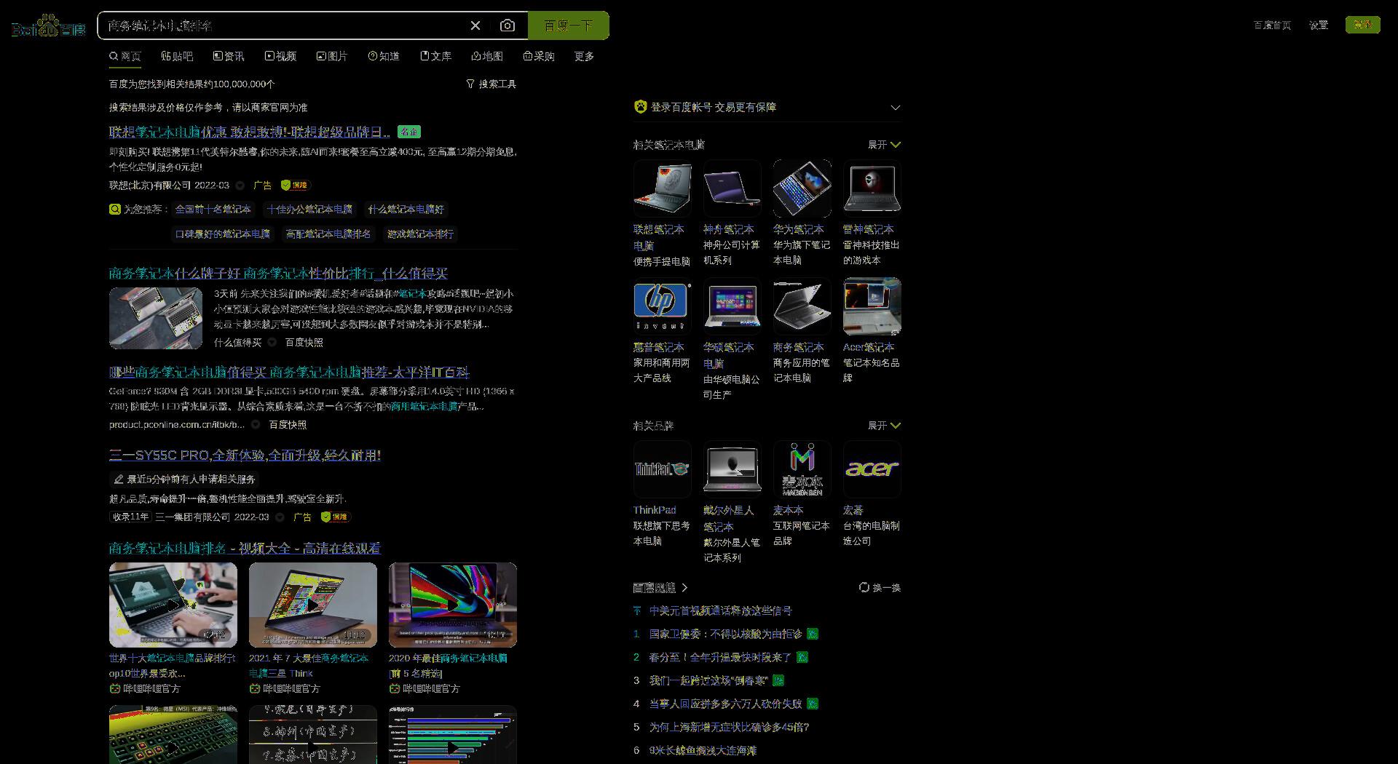This screenshot has height=764, width=1398.
Task: Switch to the 贴吧 tab
Action: (x=177, y=56)
